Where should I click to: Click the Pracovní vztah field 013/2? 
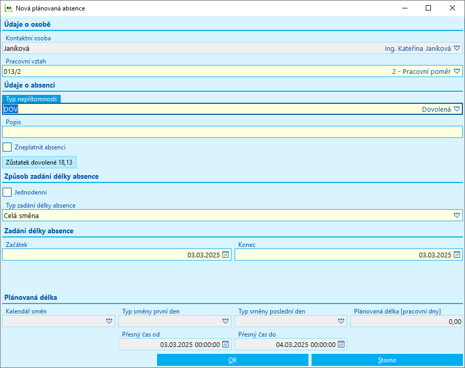pyautogui.click(x=233, y=71)
